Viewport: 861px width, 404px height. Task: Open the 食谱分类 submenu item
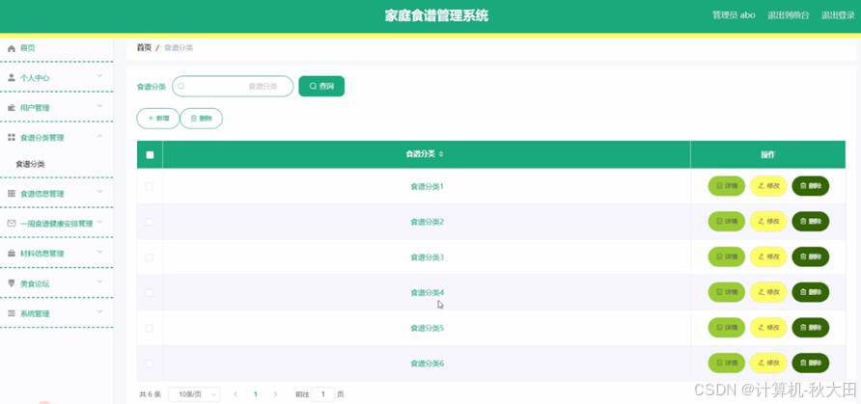click(x=30, y=164)
